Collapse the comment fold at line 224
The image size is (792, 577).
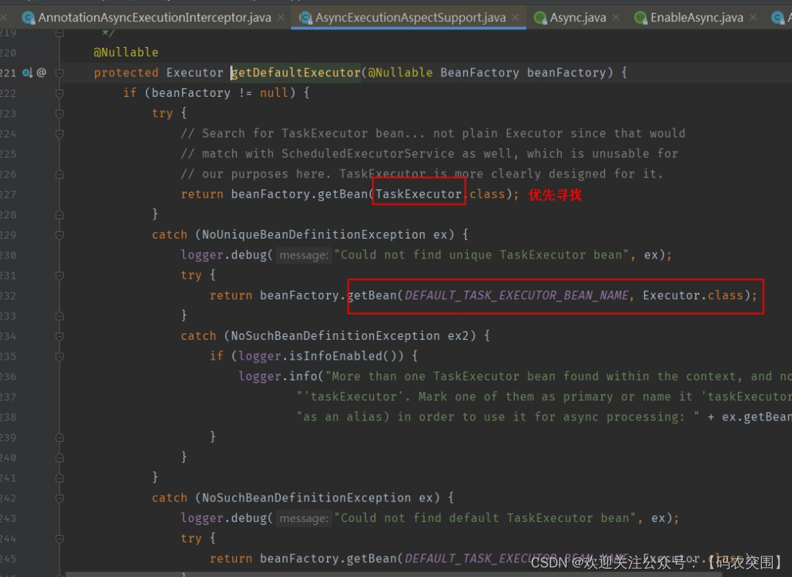[x=59, y=134]
